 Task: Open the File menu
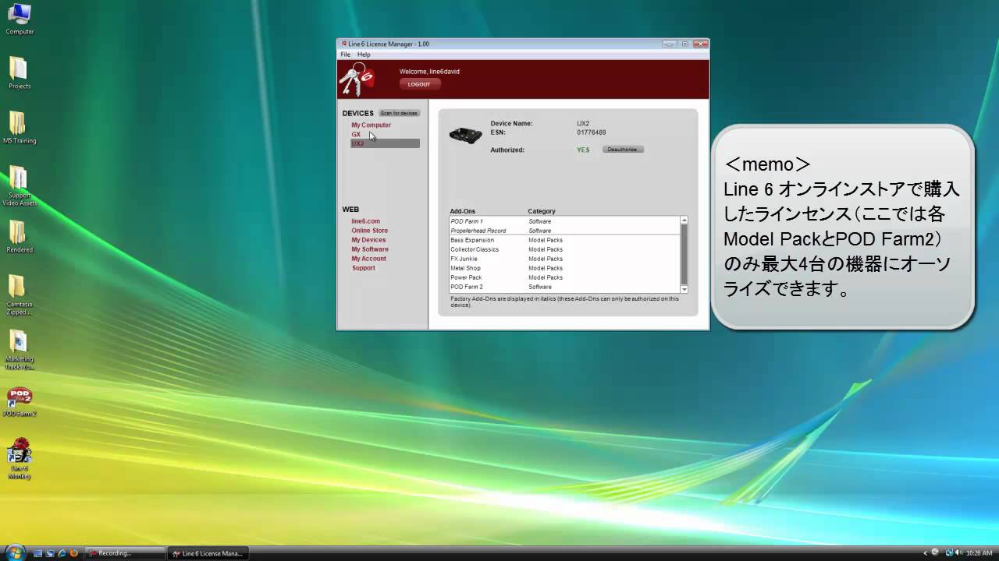click(345, 55)
